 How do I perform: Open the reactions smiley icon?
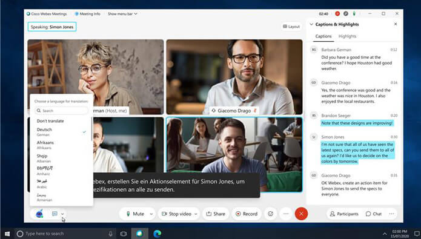[270, 214]
